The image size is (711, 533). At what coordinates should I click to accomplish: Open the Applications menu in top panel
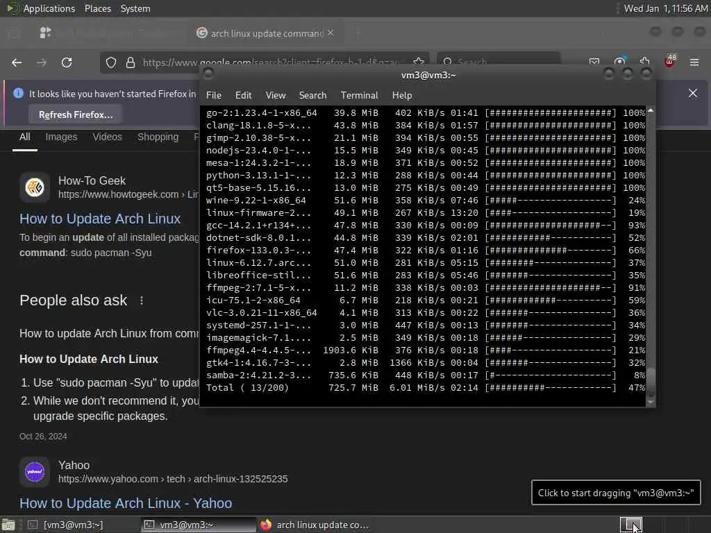pos(49,8)
